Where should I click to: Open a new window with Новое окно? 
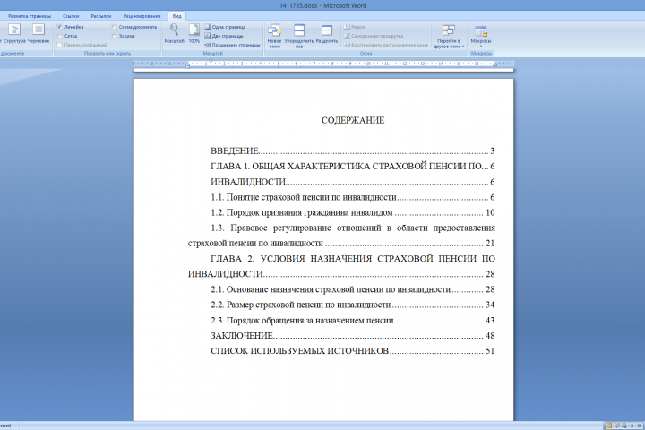pyautogui.click(x=274, y=36)
